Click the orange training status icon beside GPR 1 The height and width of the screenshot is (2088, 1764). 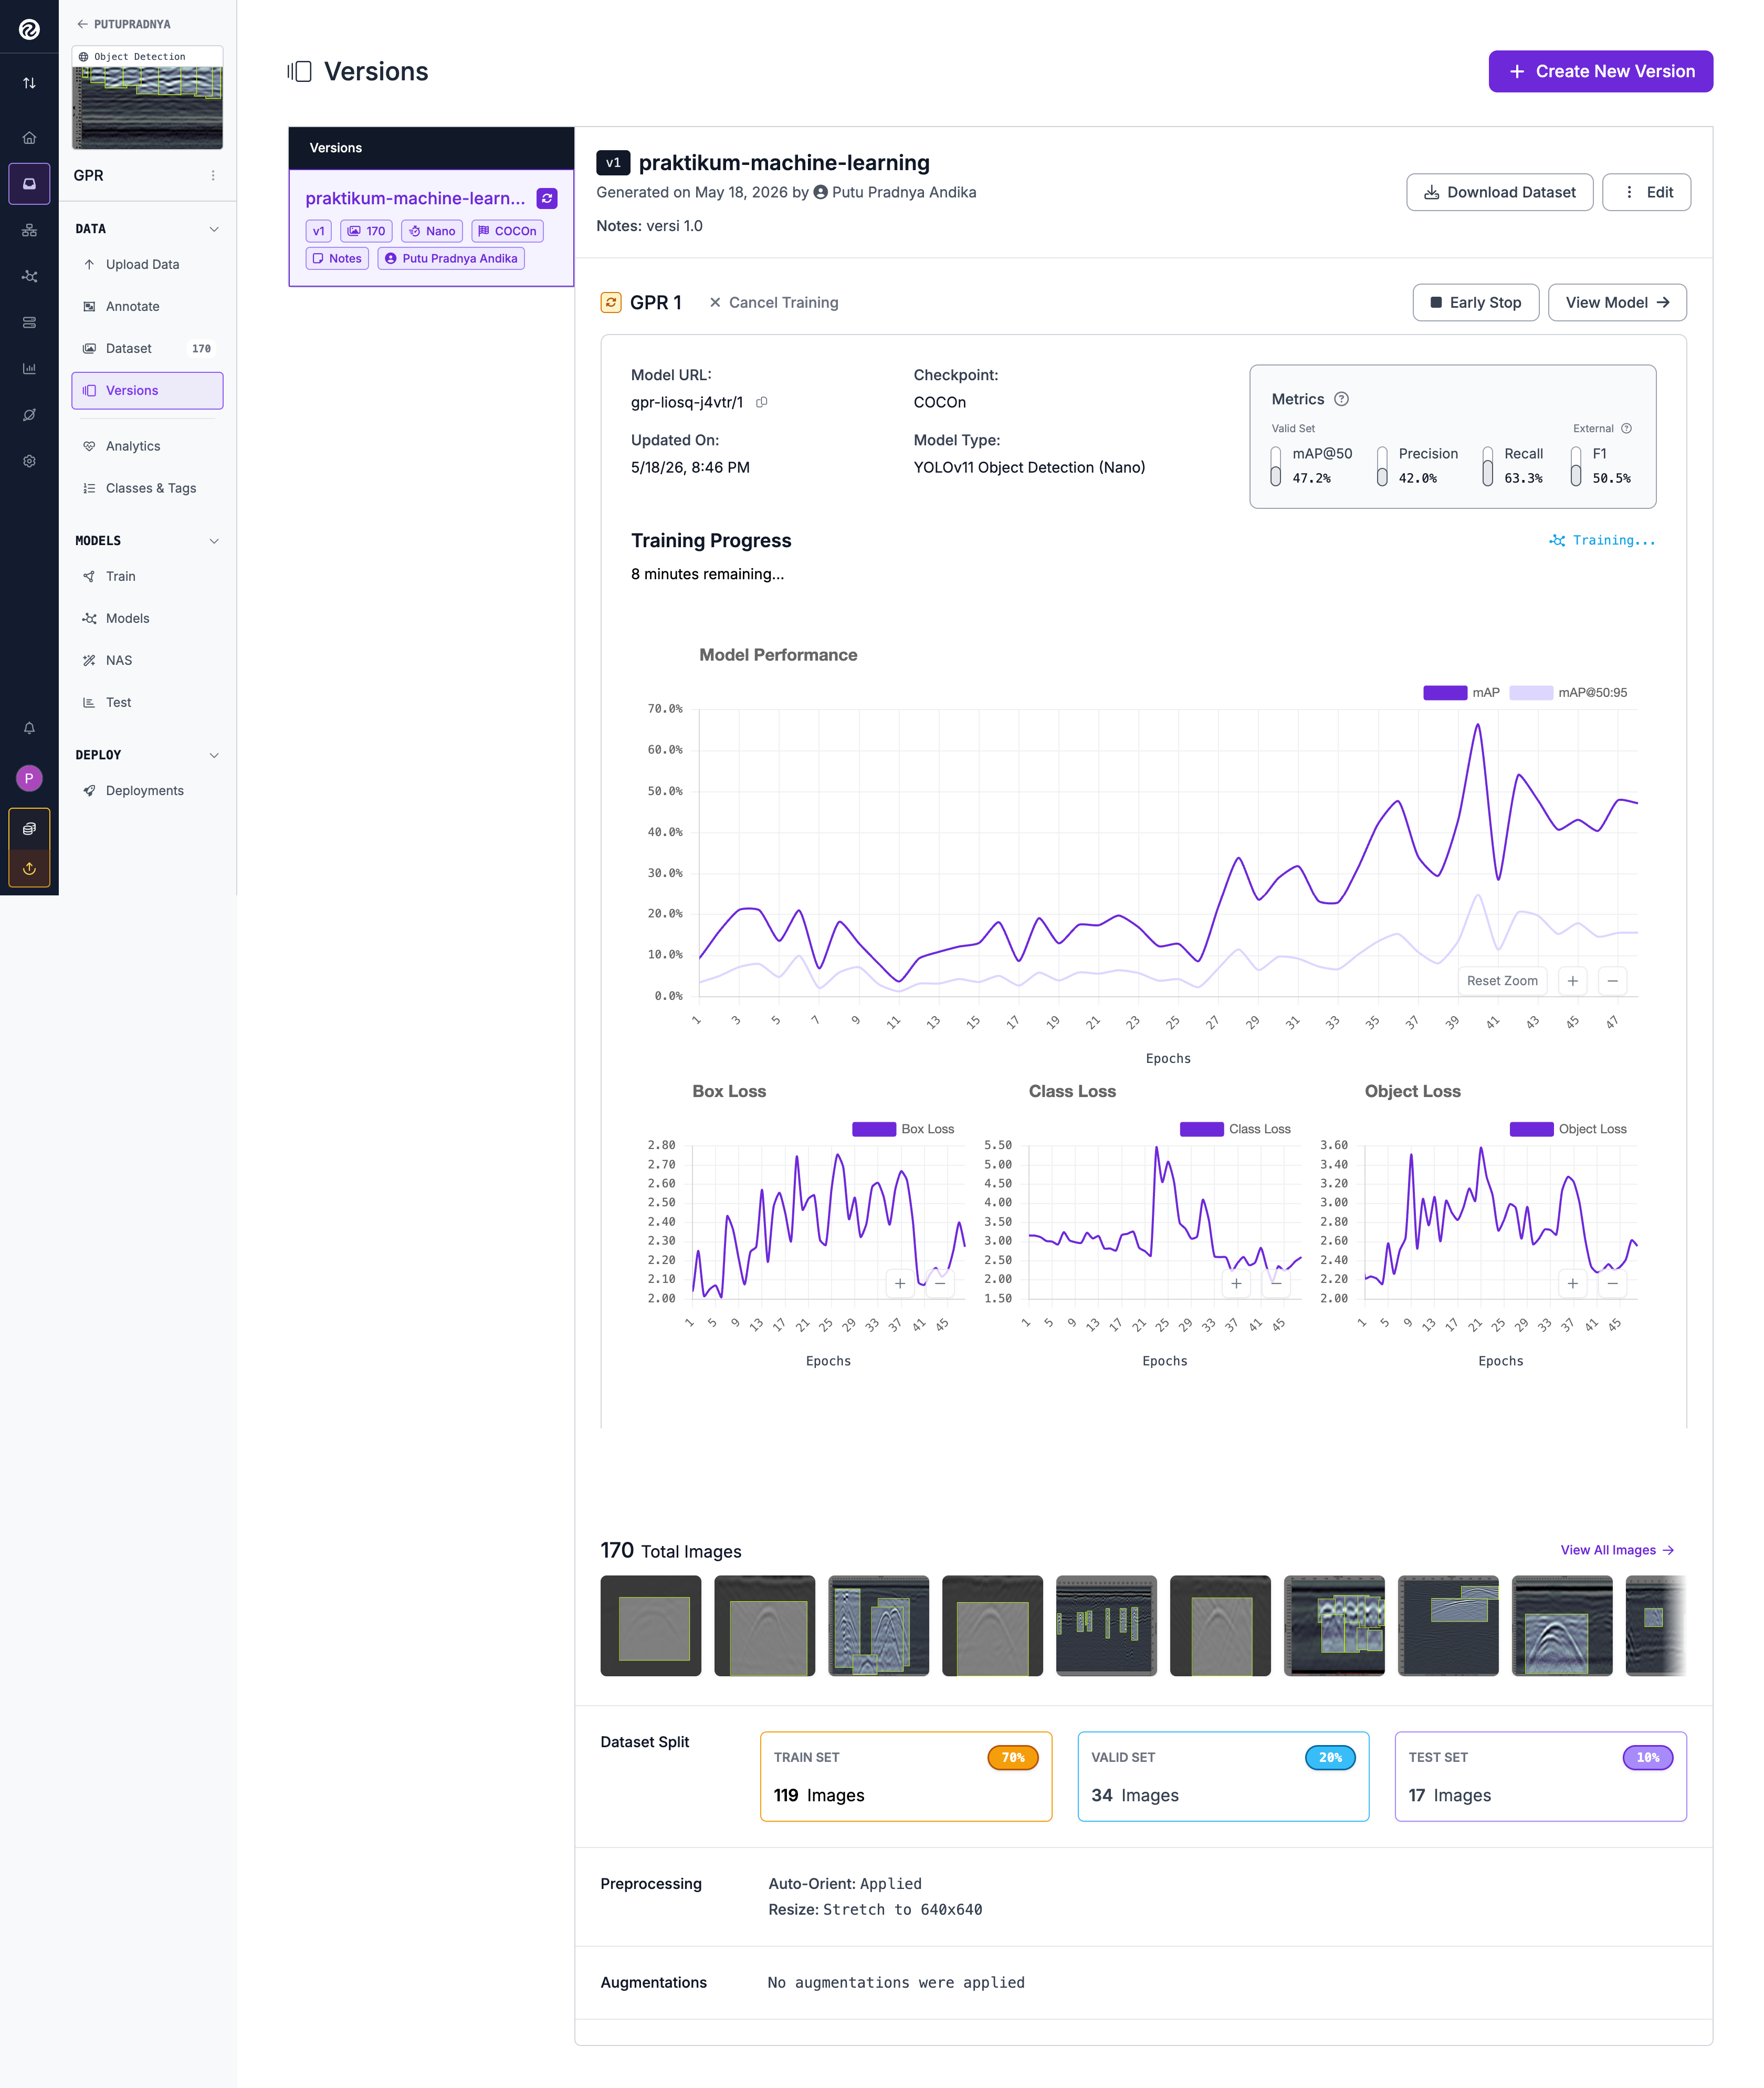611,302
